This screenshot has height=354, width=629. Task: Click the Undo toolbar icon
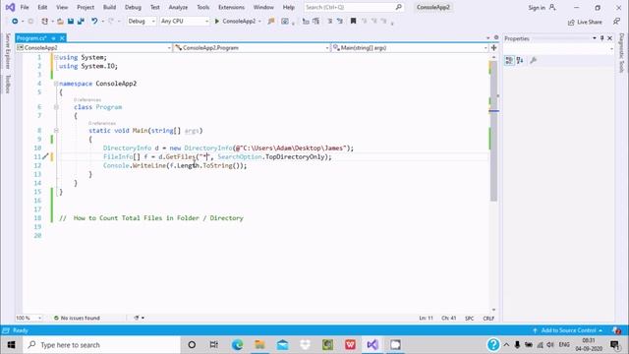coord(94,22)
